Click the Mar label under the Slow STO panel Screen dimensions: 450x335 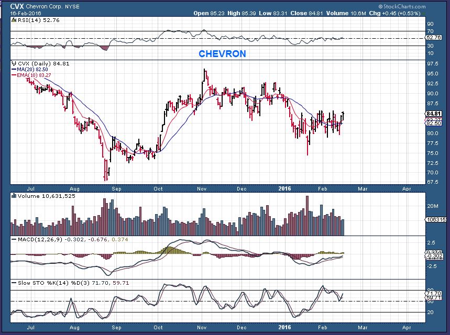coord(363,327)
